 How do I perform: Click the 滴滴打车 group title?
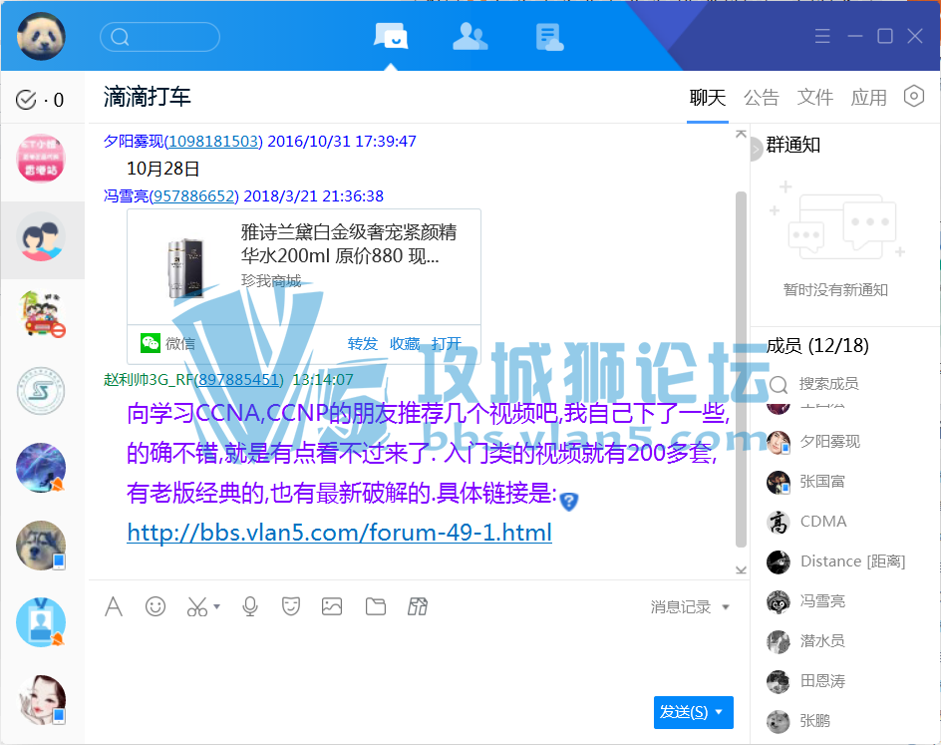click(148, 97)
